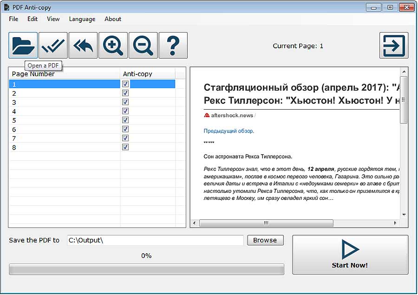Click the Save the PDF to path field
Screen dimensions: 418x295
pos(155,240)
